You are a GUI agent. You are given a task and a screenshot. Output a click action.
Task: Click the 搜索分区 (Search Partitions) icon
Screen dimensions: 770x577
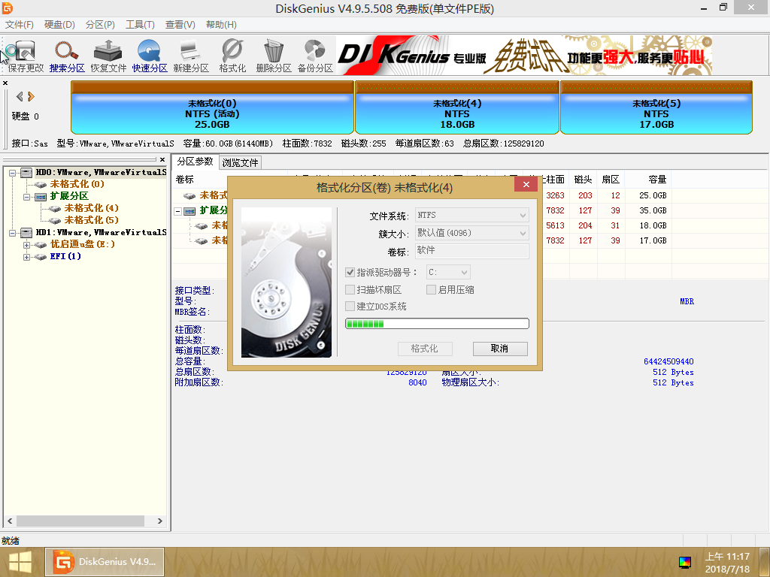(67, 56)
